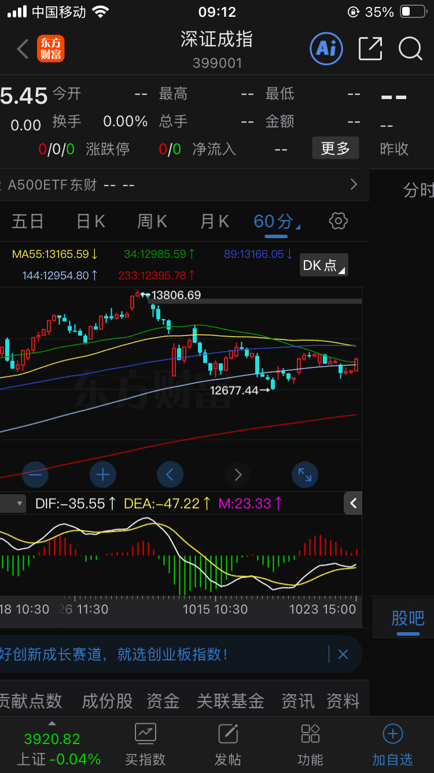Image resolution: width=434 pixels, height=773 pixels.
Task: Open the 分时 tab on right panel
Action: point(418,190)
